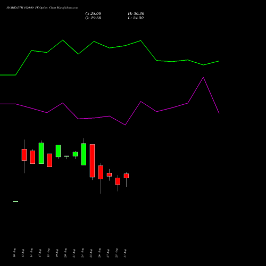
Task: Click the 24 Aug date label
Action: tap(82, 253)
